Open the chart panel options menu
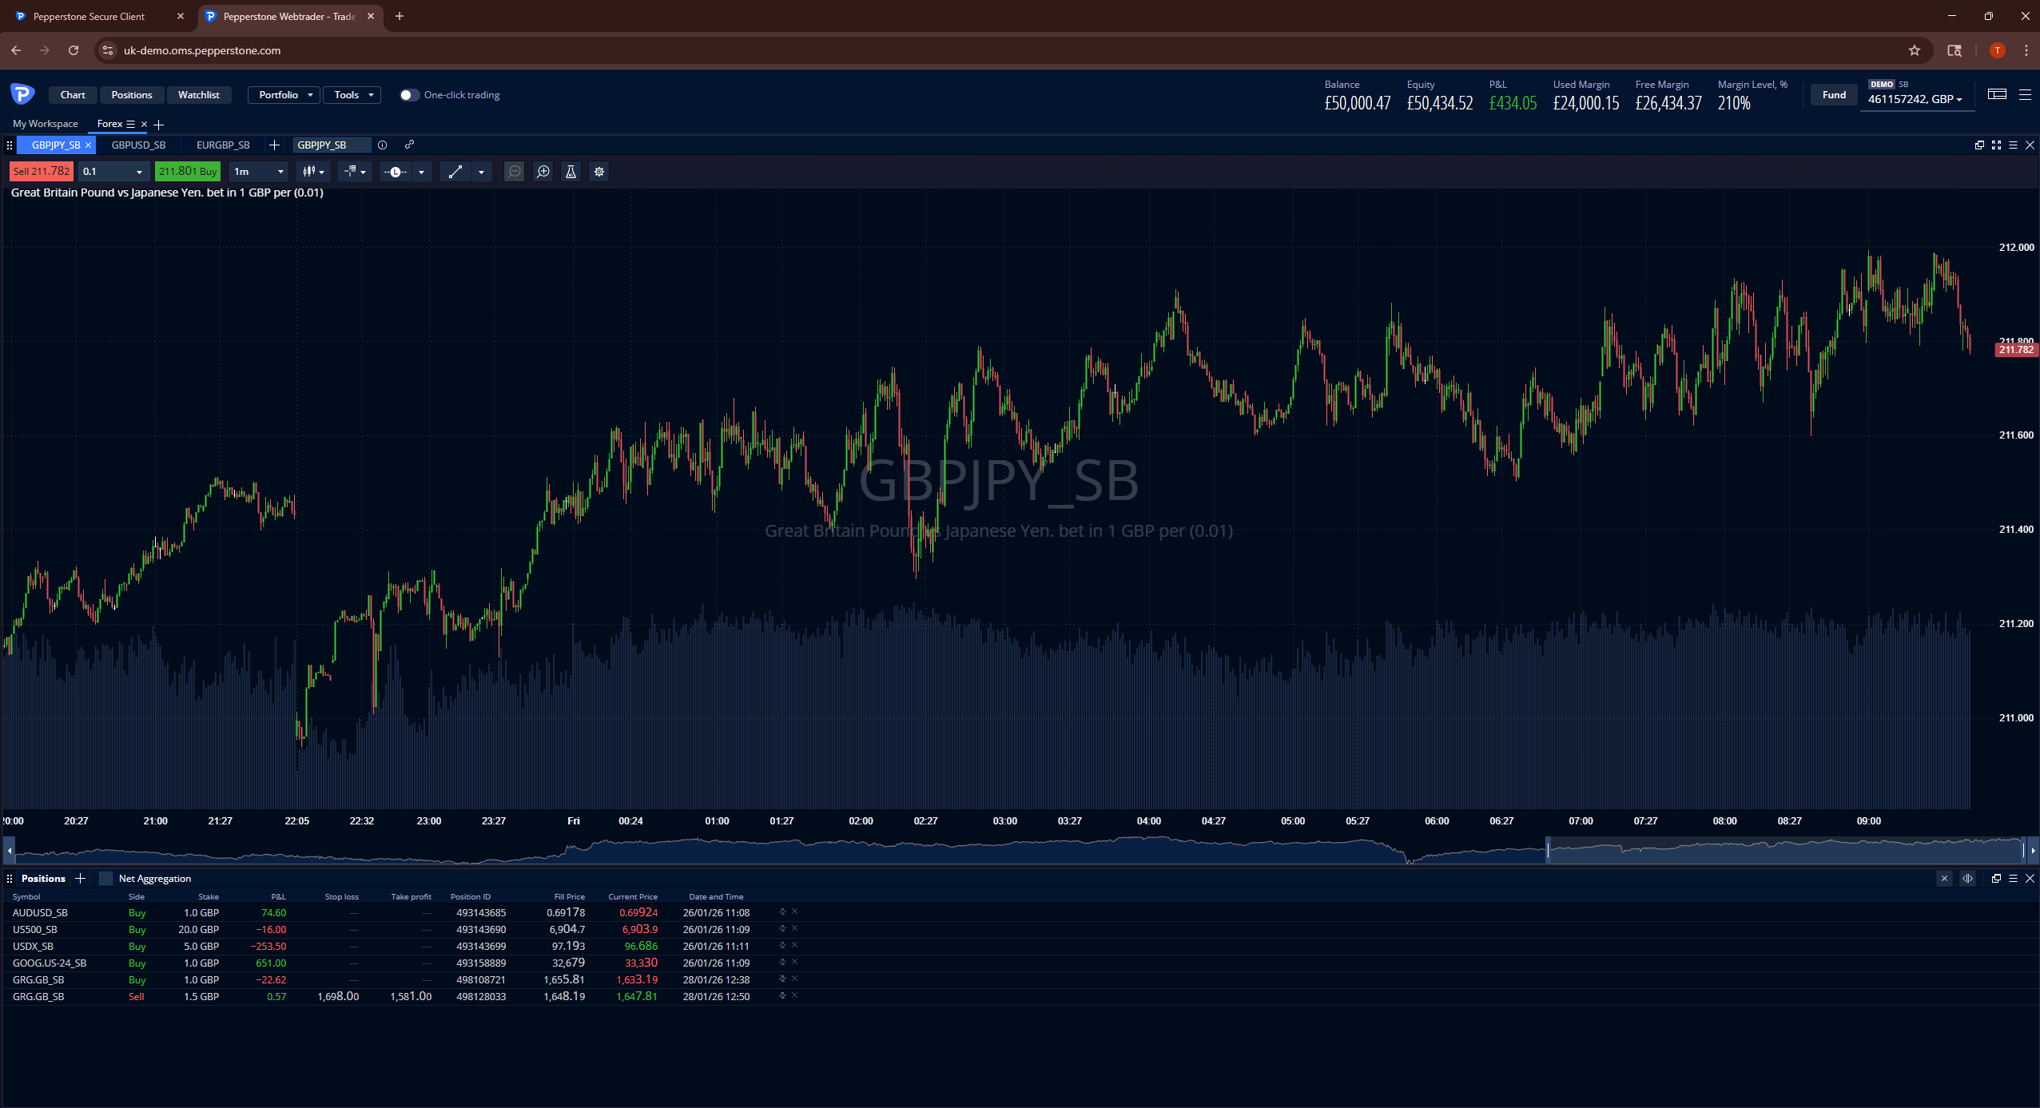The height and width of the screenshot is (1108, 2040). tap(2013, 145)
